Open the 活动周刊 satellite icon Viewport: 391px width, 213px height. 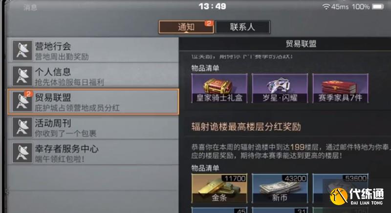click(x=22, y=127)
